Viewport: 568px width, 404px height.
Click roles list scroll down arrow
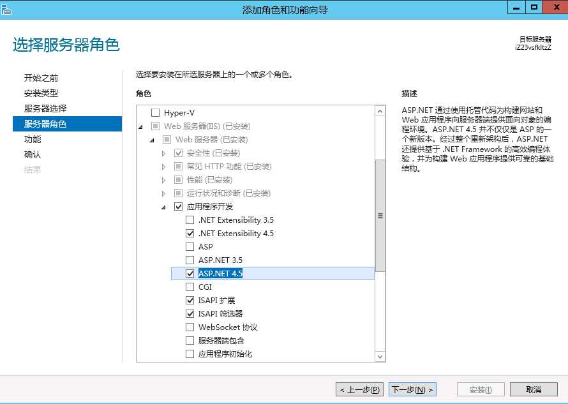(380, 357)
